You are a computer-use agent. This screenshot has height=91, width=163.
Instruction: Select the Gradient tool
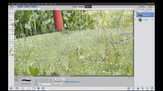click(x=12, y=34)
